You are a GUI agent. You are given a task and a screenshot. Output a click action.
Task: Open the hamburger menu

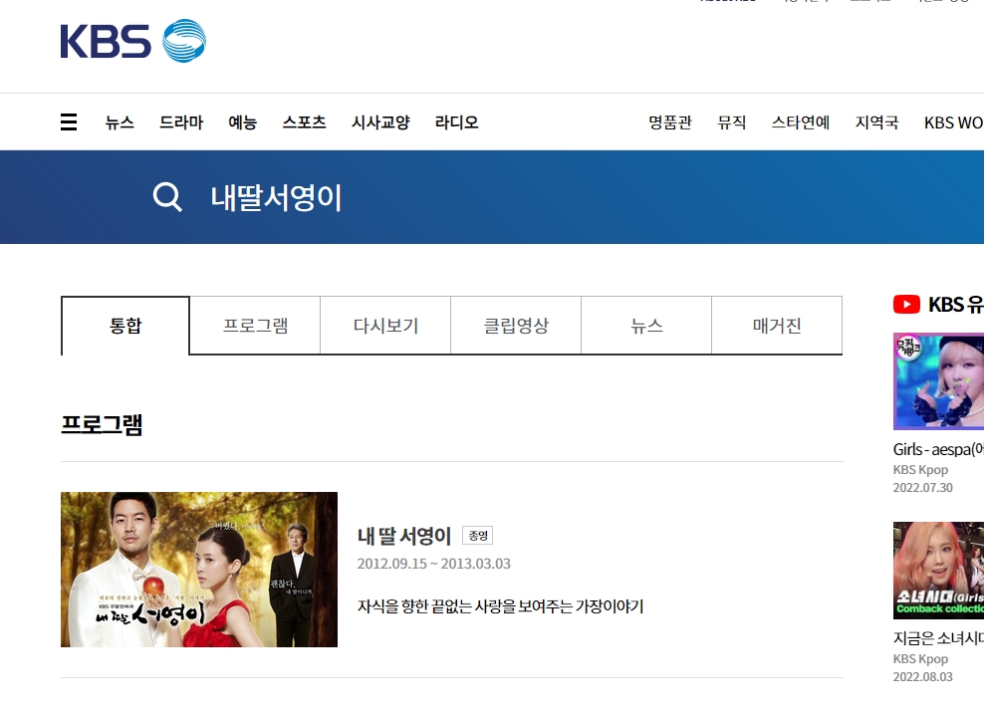pos(68,121)
